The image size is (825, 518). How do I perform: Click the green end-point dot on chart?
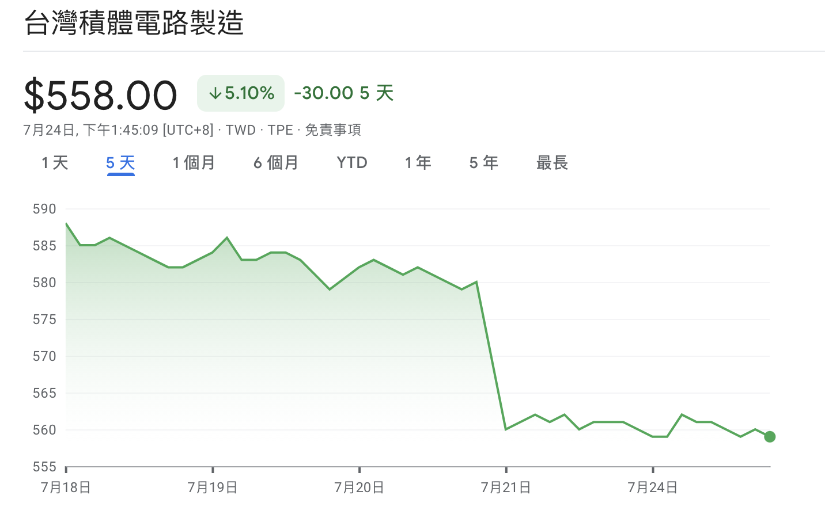click(x=770, y=437)
